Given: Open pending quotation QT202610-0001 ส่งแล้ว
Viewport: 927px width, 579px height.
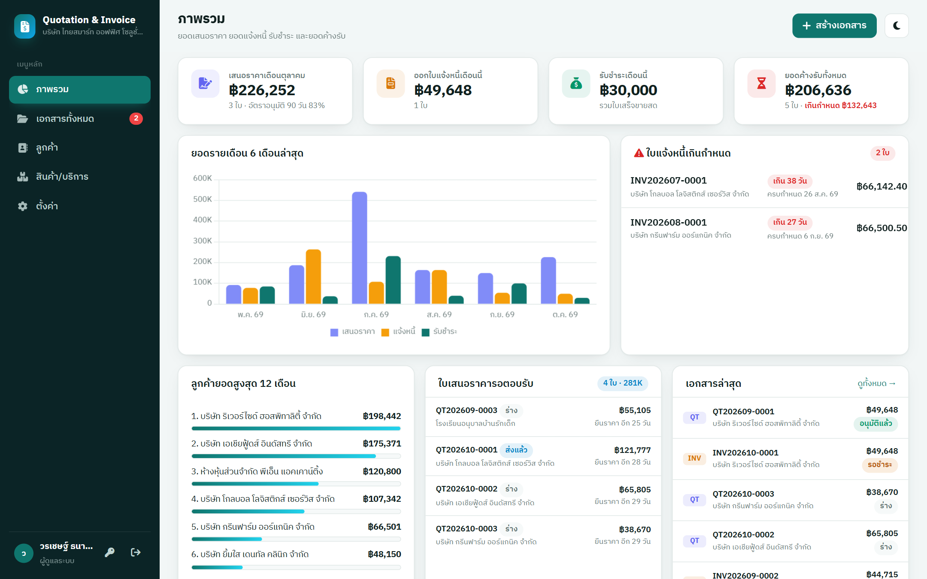Looking at the screenshot, I should coord(543,456).
